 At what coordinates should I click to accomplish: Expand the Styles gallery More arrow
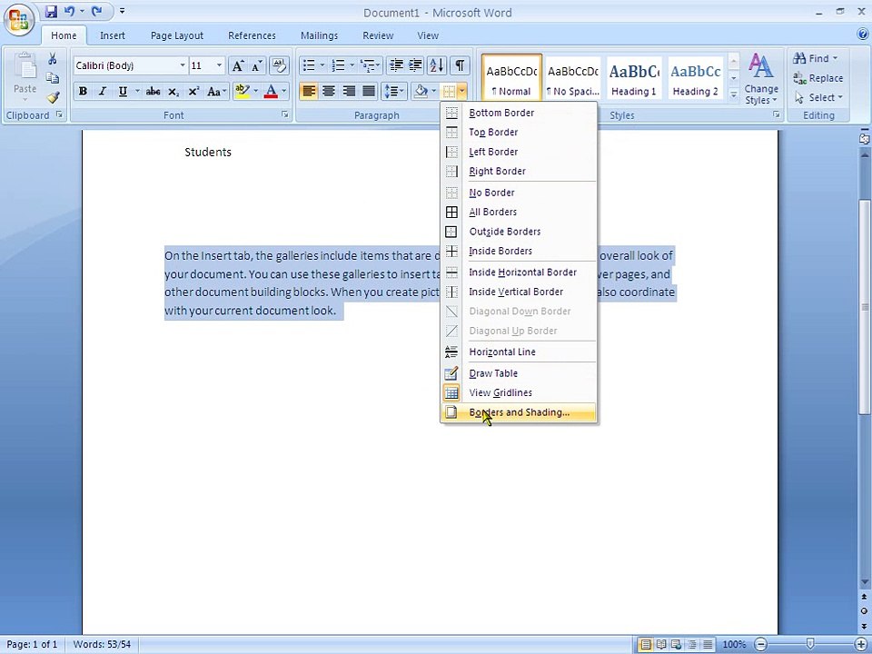[734, 95]
